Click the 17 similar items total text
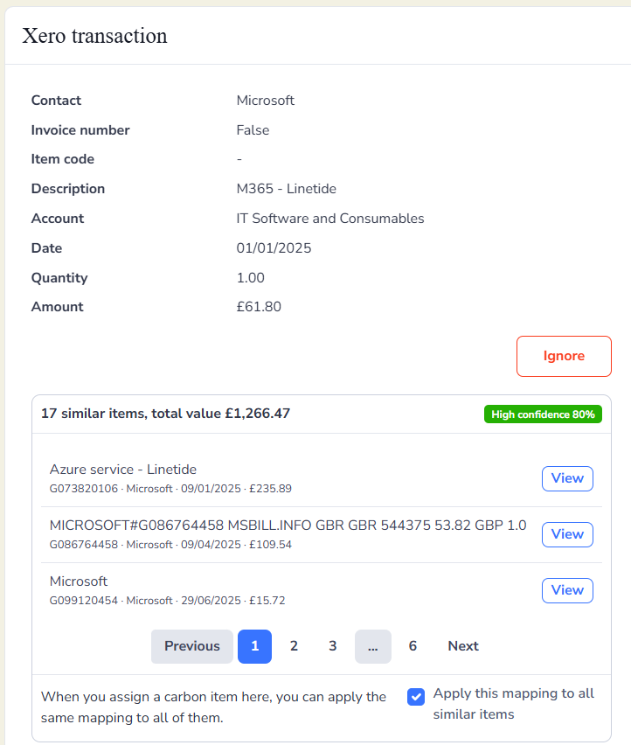 (x=165, y=414)
